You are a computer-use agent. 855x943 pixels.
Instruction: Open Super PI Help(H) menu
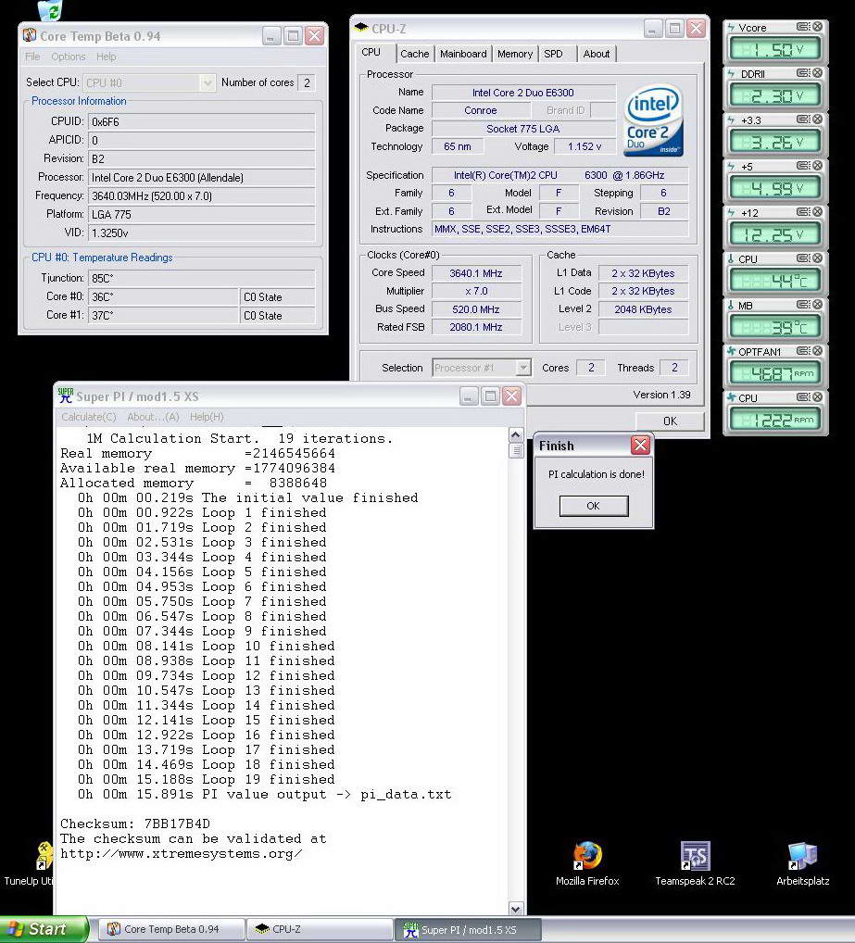click(x=207, y=416)
